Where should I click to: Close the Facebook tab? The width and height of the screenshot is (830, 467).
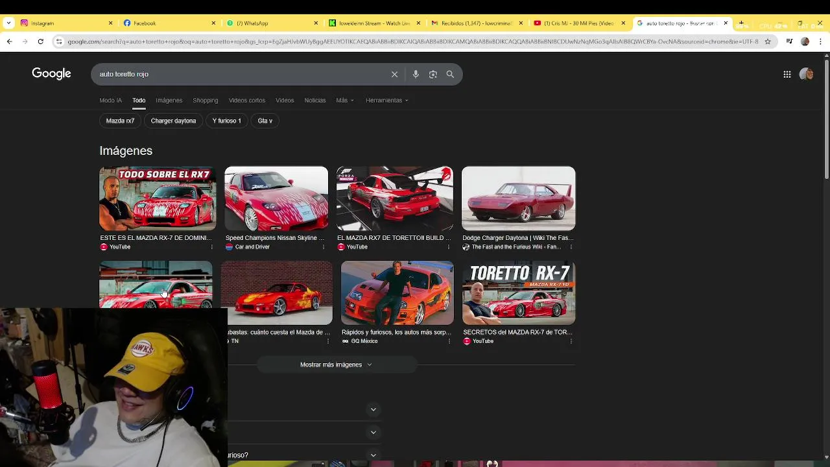(213, 23)
